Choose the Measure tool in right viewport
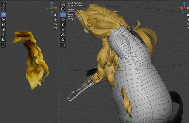This screenshot has height=123, width=189. tap(63, 40)
